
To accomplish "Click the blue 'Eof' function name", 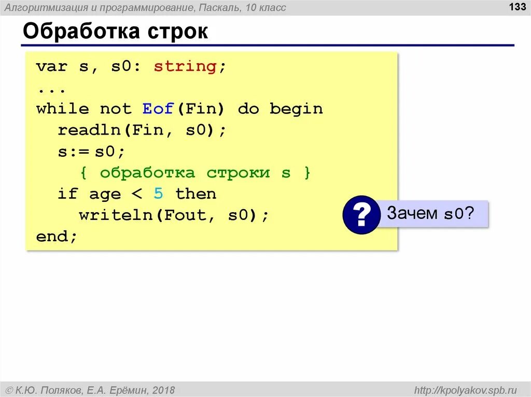I will click(x=158, y=109).
